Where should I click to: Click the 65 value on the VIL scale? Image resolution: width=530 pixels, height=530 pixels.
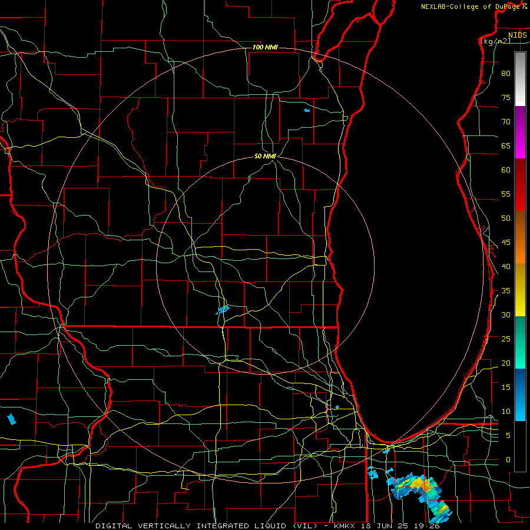pyautogui.click(x=506, y=145)
